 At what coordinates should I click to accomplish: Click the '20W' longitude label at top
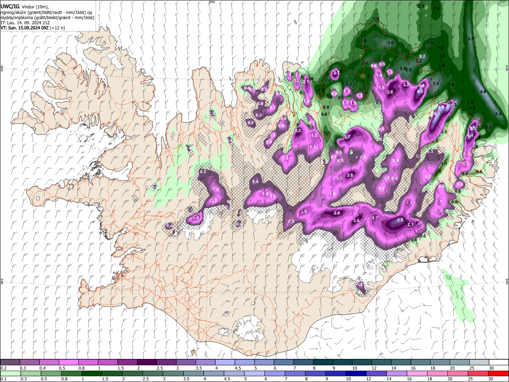(211, 2)
